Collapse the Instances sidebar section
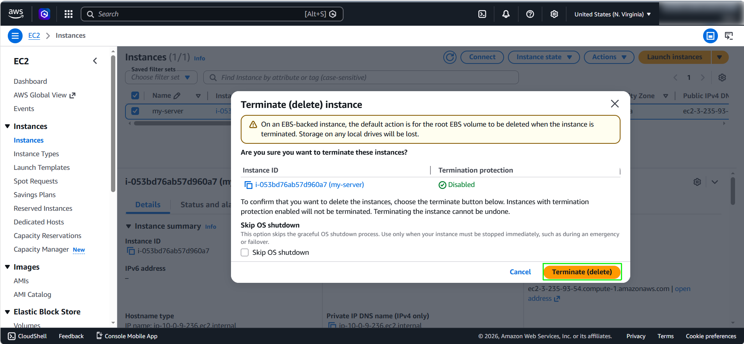744x344 pixels. (x=7, y=126)
